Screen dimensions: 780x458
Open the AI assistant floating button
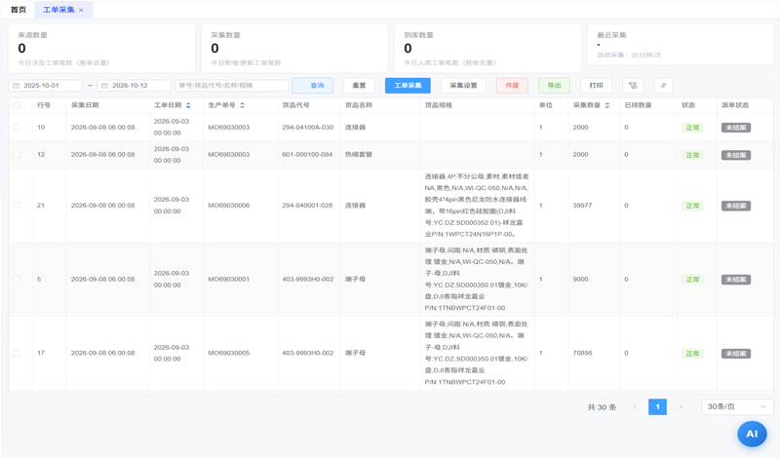(x=752, y=434)
